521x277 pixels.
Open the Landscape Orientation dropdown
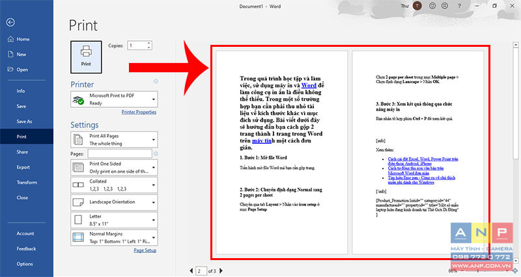(x=114, y=202)
